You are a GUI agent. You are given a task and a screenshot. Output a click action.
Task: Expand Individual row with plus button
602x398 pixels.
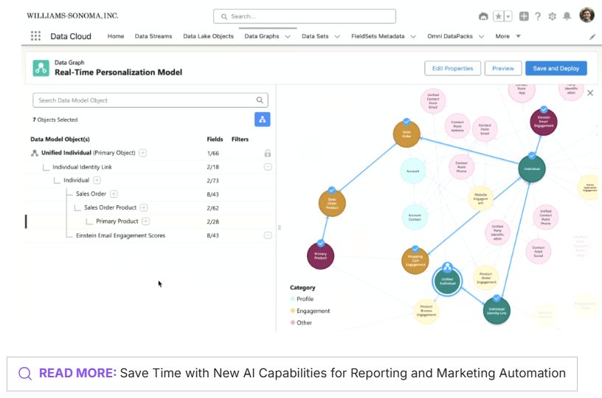pos(97,180)
